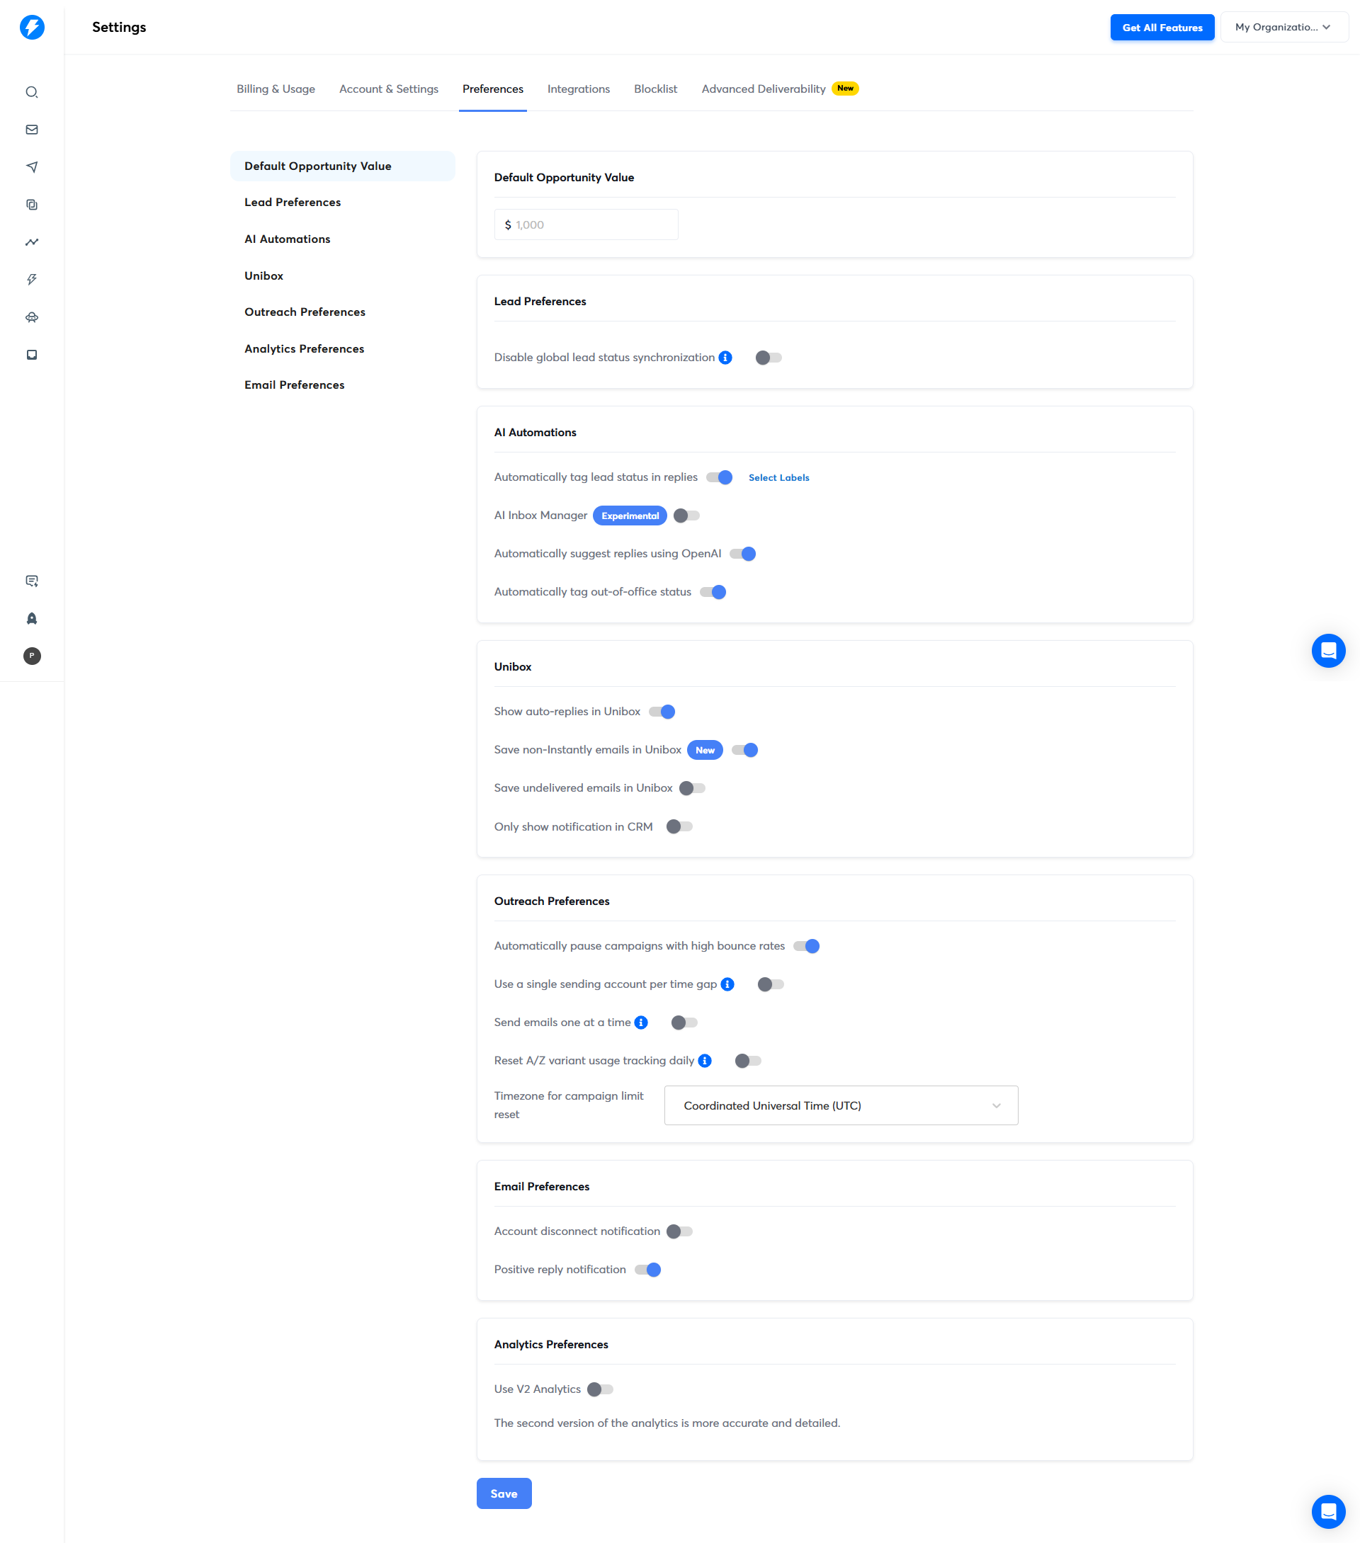This screenshot has width=1360, height=1543.
Task: Click the Select Labels link
Action: click(x=778, y=478)
